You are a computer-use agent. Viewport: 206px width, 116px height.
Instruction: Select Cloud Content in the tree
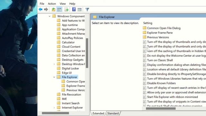point(69,46)
